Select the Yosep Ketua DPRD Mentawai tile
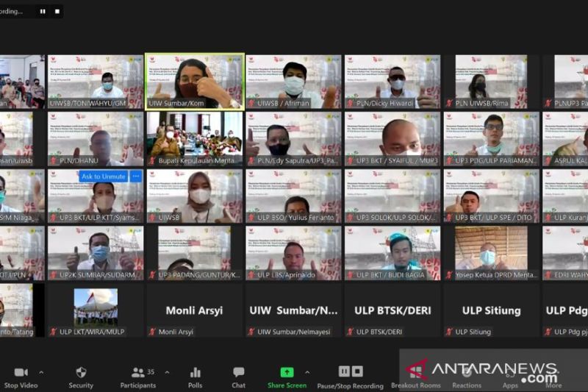588x392 pixels. (x=491, y=253)
